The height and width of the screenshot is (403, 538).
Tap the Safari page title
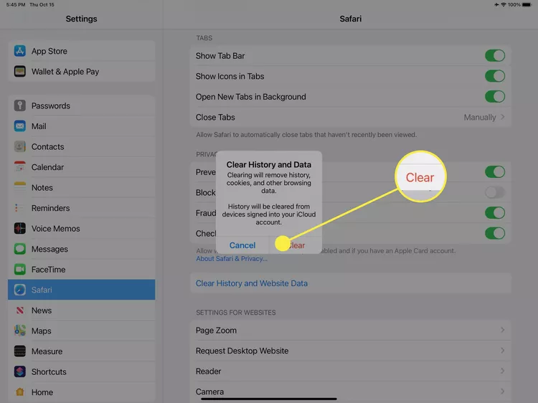point(350,19)
